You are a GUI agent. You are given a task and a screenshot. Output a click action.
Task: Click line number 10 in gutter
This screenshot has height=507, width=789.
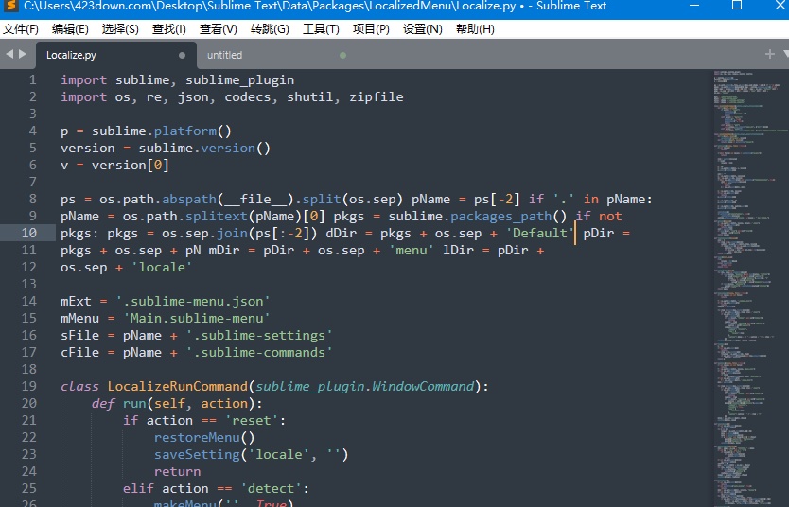click(x=28, y=233)
